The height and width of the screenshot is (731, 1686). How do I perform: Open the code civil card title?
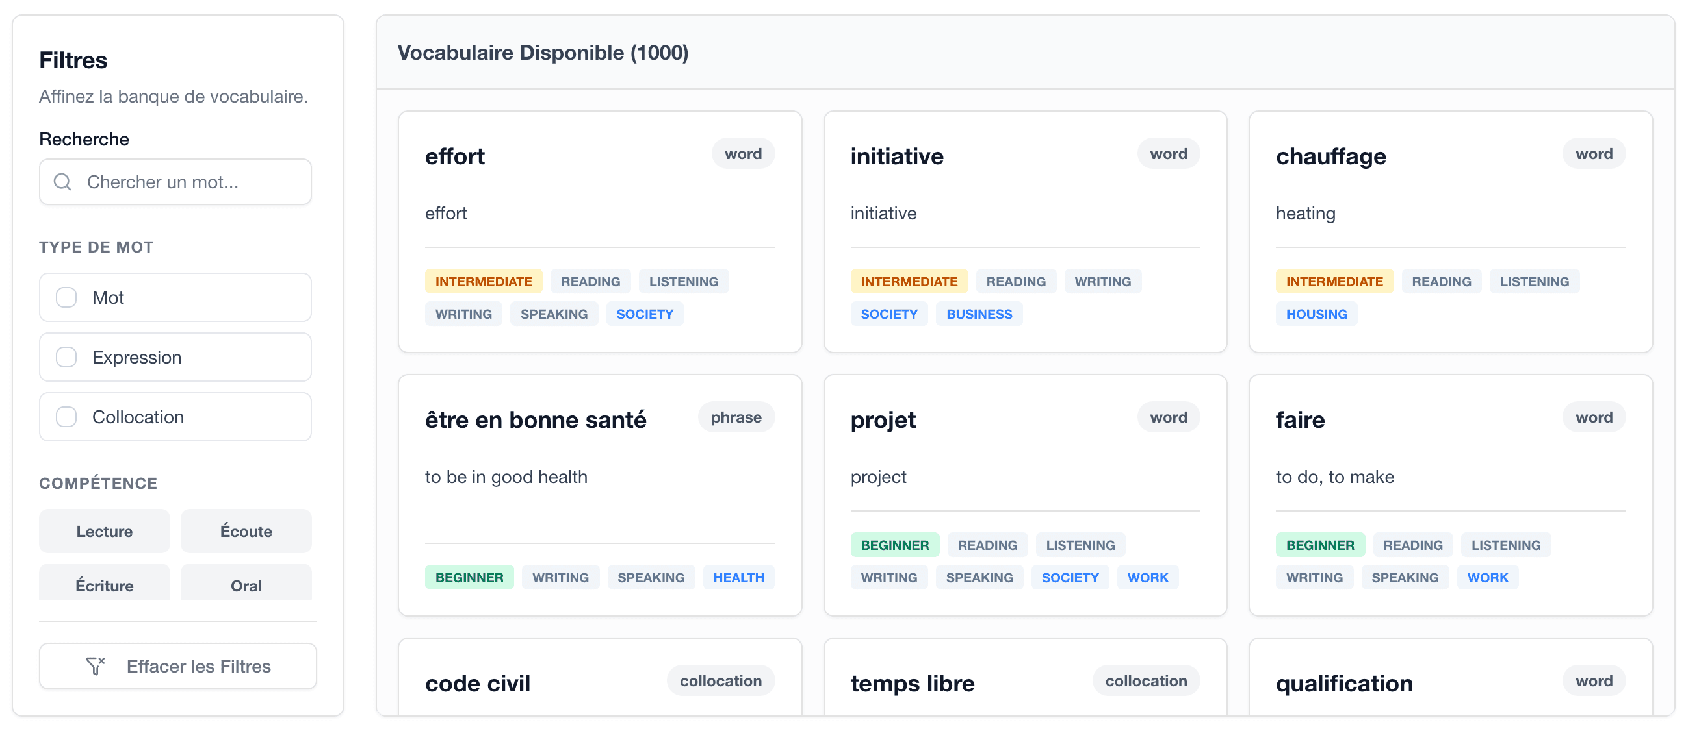point(478,683)
